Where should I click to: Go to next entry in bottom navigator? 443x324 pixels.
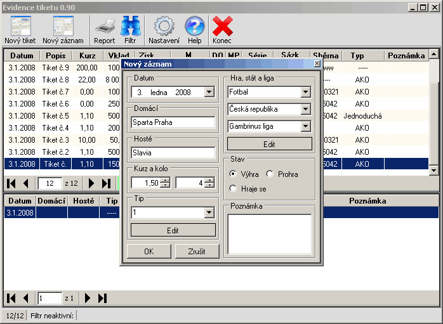point(88,298)
